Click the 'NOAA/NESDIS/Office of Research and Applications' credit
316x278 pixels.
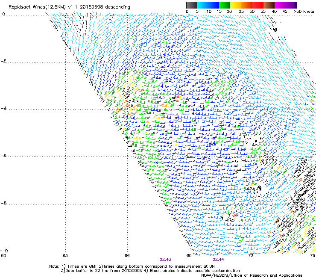click(x=252, y=275)
